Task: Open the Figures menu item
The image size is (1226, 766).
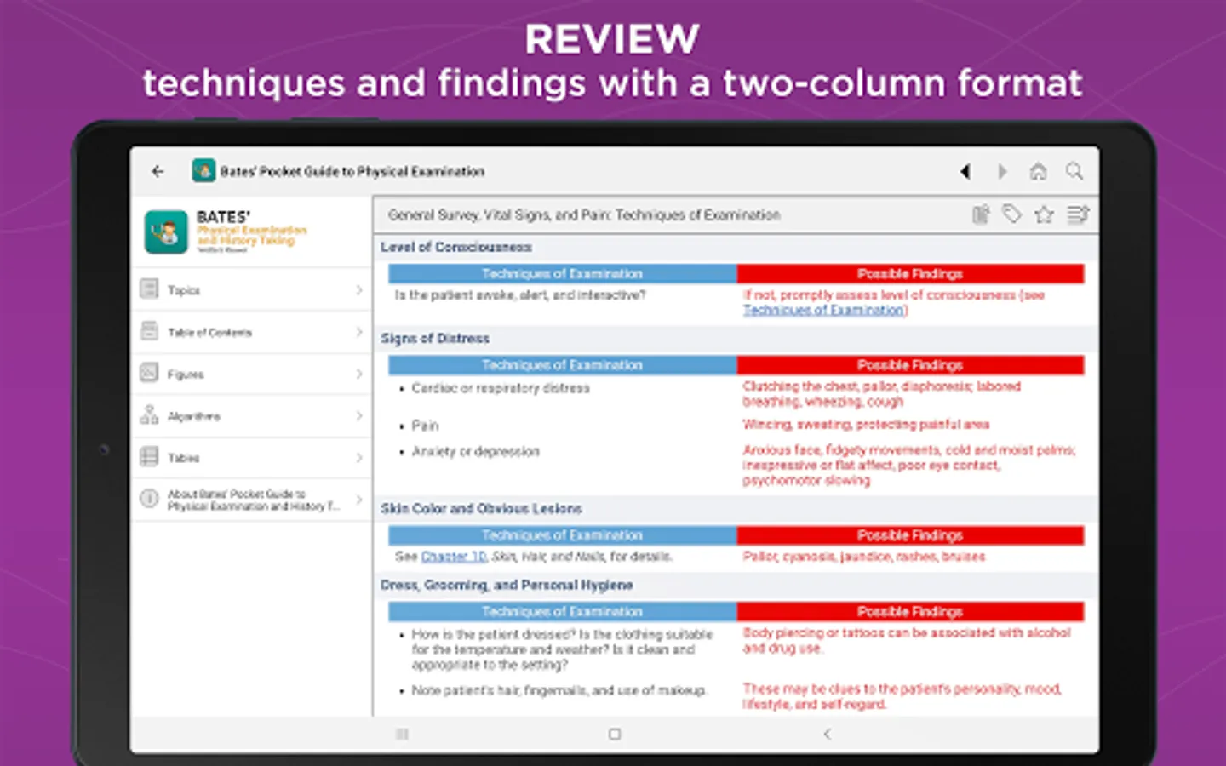Action: click(x=252, y=374)
